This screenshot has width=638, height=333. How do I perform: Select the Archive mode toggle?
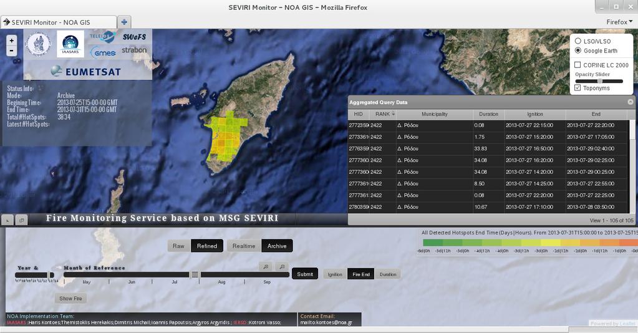click(x=277, y=246)
